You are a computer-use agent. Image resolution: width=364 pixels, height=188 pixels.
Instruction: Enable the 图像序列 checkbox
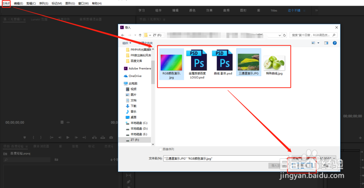tap(161, 150)
